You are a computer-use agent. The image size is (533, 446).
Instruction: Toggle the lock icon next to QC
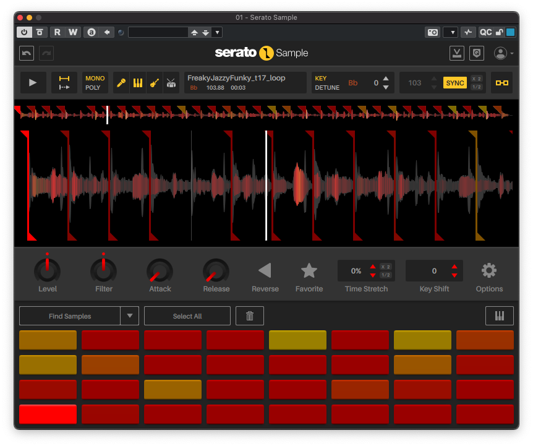(x=500, y=32)
